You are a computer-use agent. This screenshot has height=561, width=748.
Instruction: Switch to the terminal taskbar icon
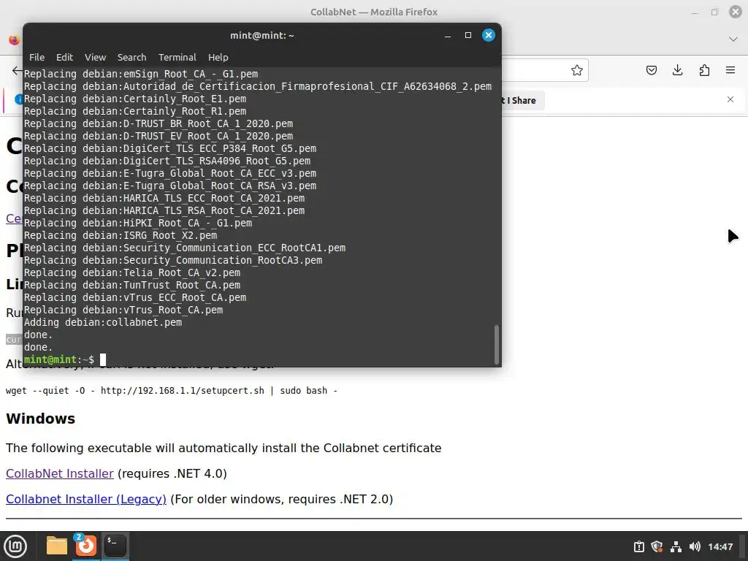[x=115, y=546]
